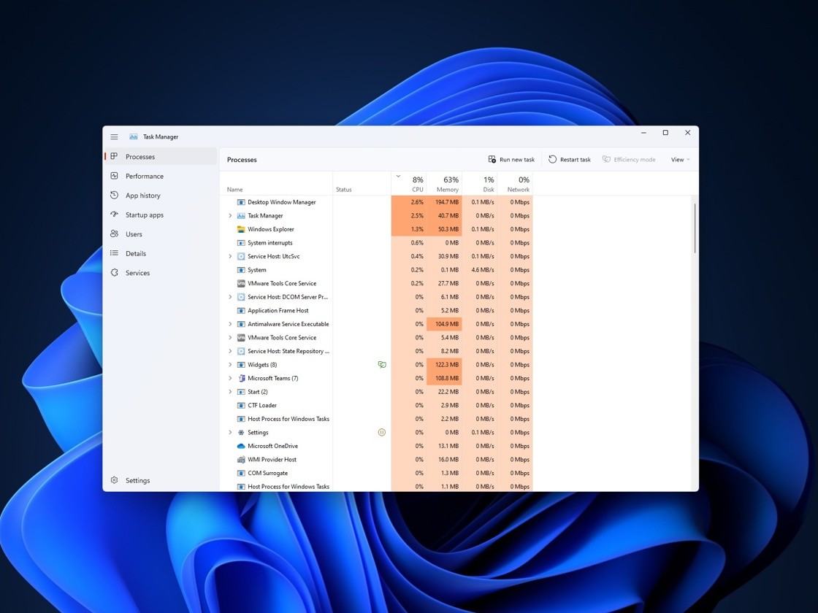Sort processes by Memory column
Image resolution: width=818 pixels, height=613 pixels.
click(445, 184)
